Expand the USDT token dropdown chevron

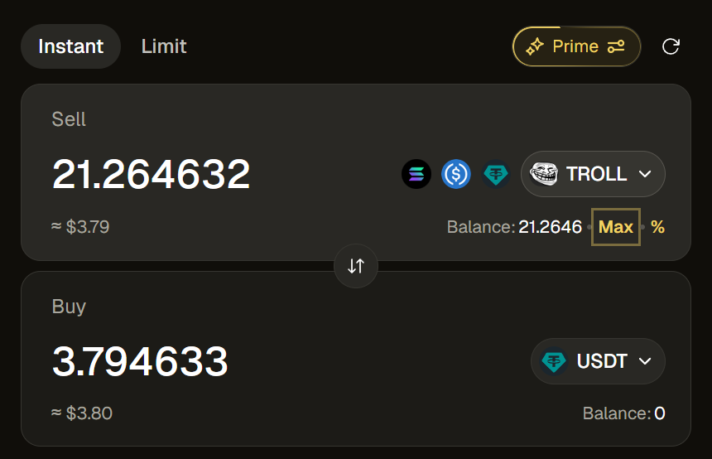coord(646,361)
